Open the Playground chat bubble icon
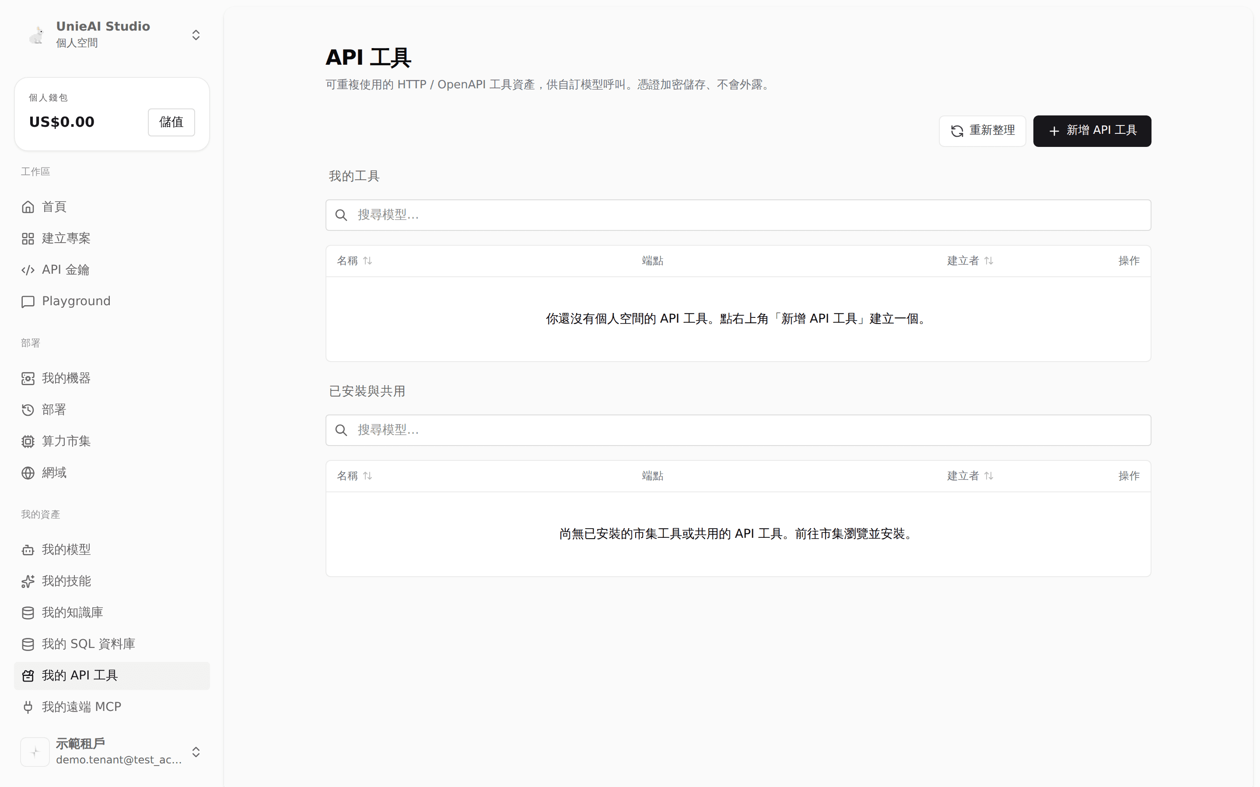This screenshot has height=787, width=1260. tap(28, 301)
